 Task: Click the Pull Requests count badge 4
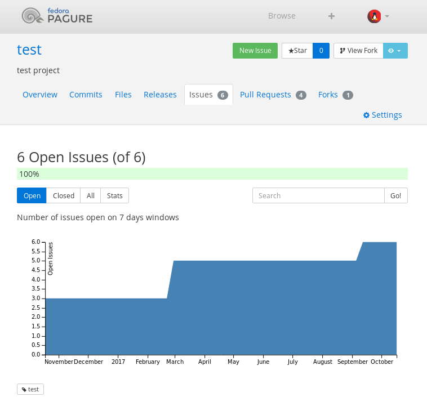301,95
